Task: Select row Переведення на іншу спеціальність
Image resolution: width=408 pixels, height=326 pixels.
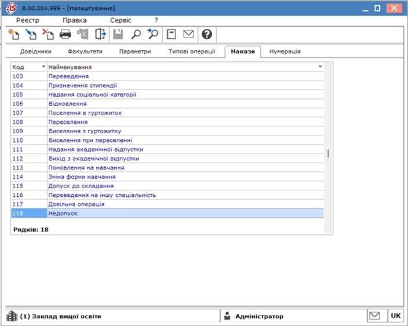Action: click(167, 195)
